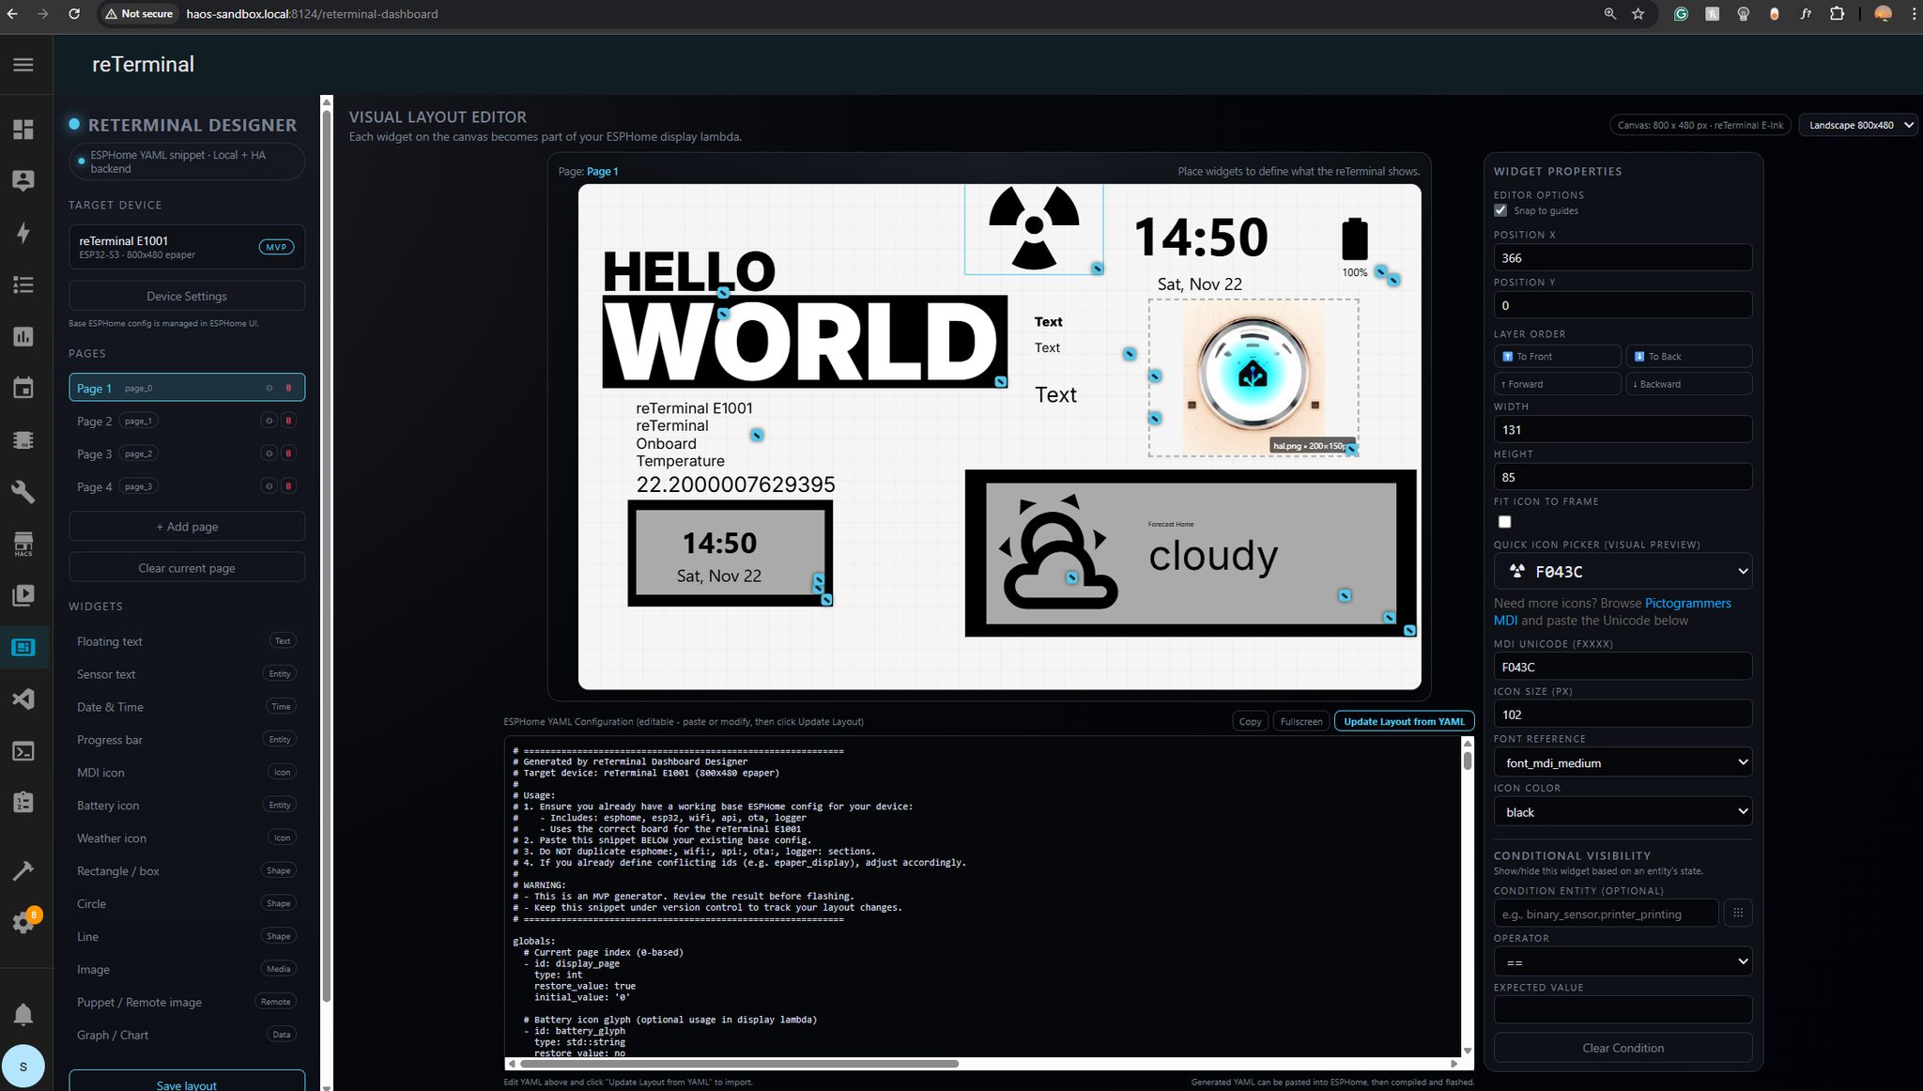Viewport: 1923px width, 1091px height.
Task: Open the VS Code (Studio Code Server) sidebar icon
Action: (x=23, y=699)
